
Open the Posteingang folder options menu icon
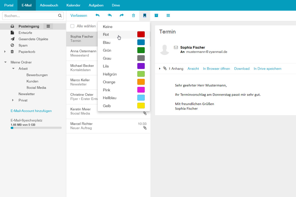[x=48, y=26]
